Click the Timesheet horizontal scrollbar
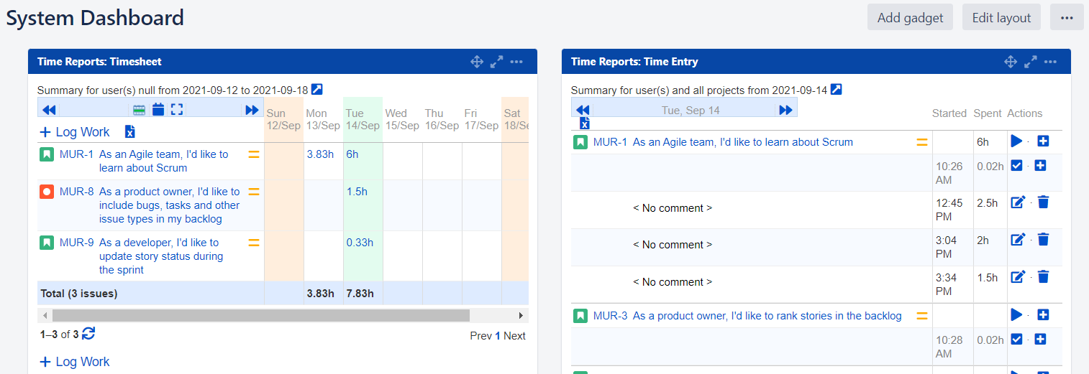The image size is (1089, 374). 260,315
